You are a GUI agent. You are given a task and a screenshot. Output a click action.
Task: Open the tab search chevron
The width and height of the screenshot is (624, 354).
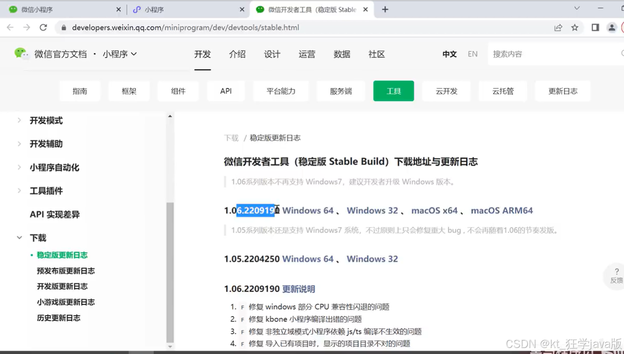(577, 8)
